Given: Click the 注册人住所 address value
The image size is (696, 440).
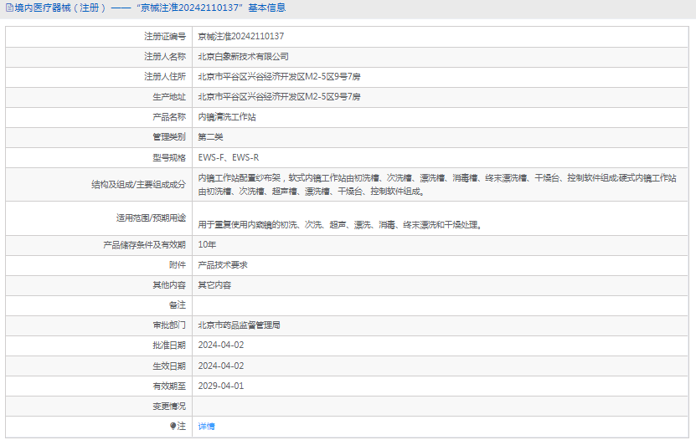Looking at the screenshot, I should tap(279, 77).
